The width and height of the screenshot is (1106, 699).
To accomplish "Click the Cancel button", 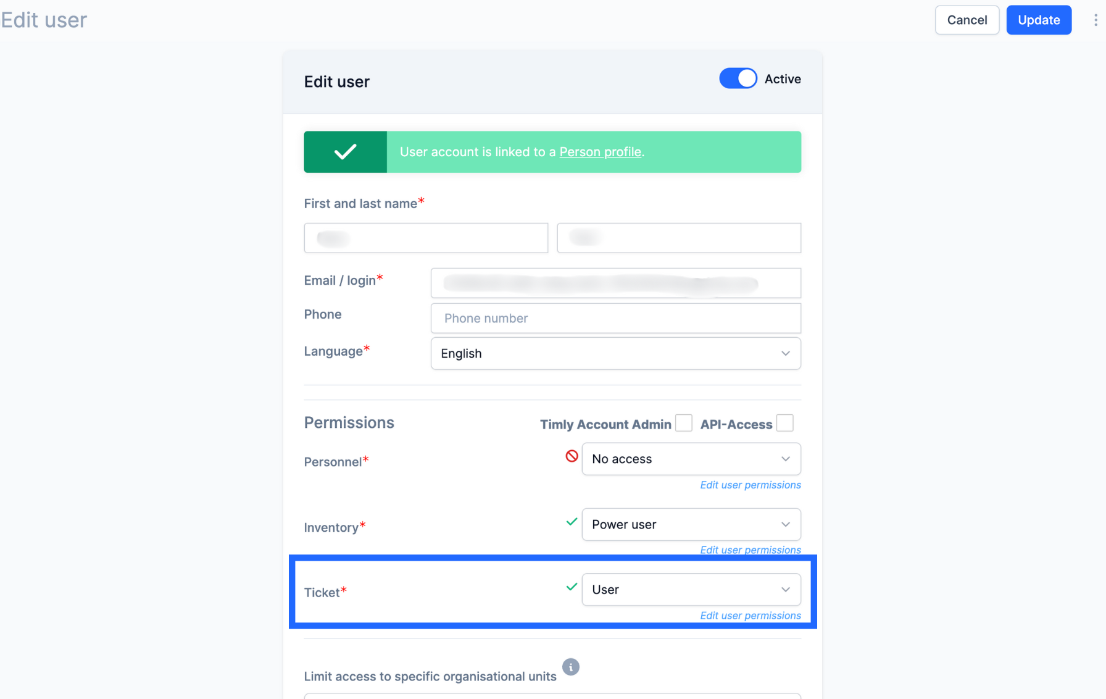I will (967, 20).
